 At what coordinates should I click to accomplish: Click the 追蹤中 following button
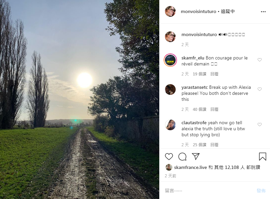coord(228,11)
